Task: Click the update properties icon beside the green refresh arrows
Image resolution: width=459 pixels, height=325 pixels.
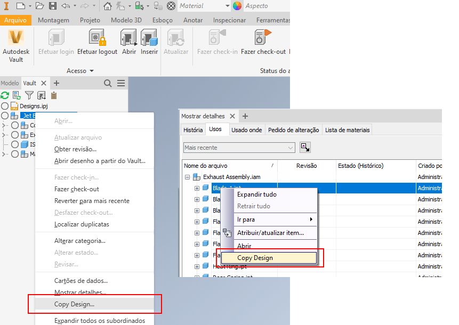Action: 17,95
